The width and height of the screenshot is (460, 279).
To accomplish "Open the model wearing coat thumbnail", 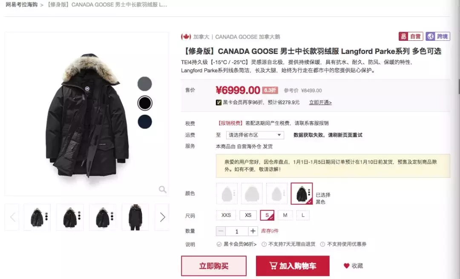I will (135, 217).
